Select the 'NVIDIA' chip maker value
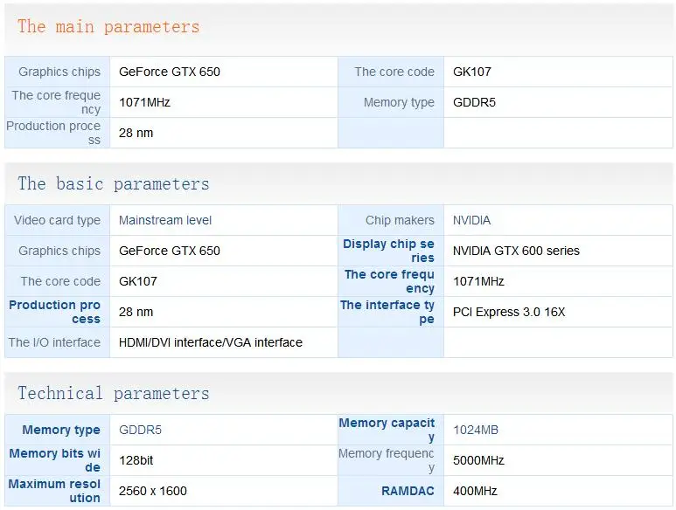676x510 pixels. tap(471, 220)
